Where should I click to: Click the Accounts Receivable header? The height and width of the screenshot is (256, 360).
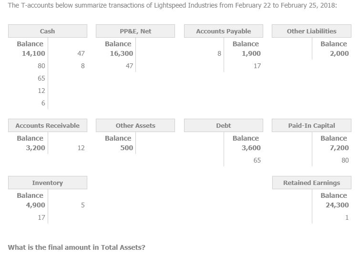tap(47, 126)
